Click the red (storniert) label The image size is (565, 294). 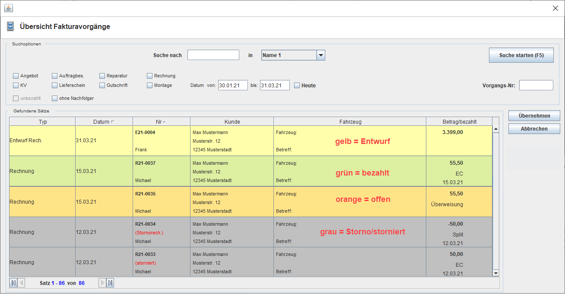pyautogui.click(x=146, y=263)
